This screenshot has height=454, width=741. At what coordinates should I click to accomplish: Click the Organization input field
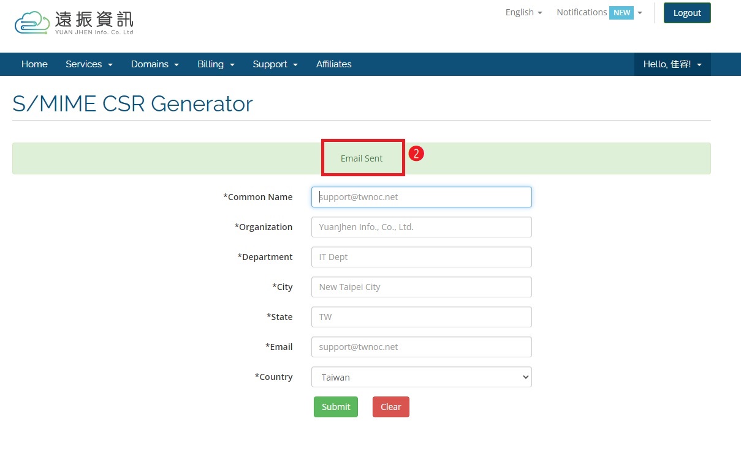(x=421, y=226)
